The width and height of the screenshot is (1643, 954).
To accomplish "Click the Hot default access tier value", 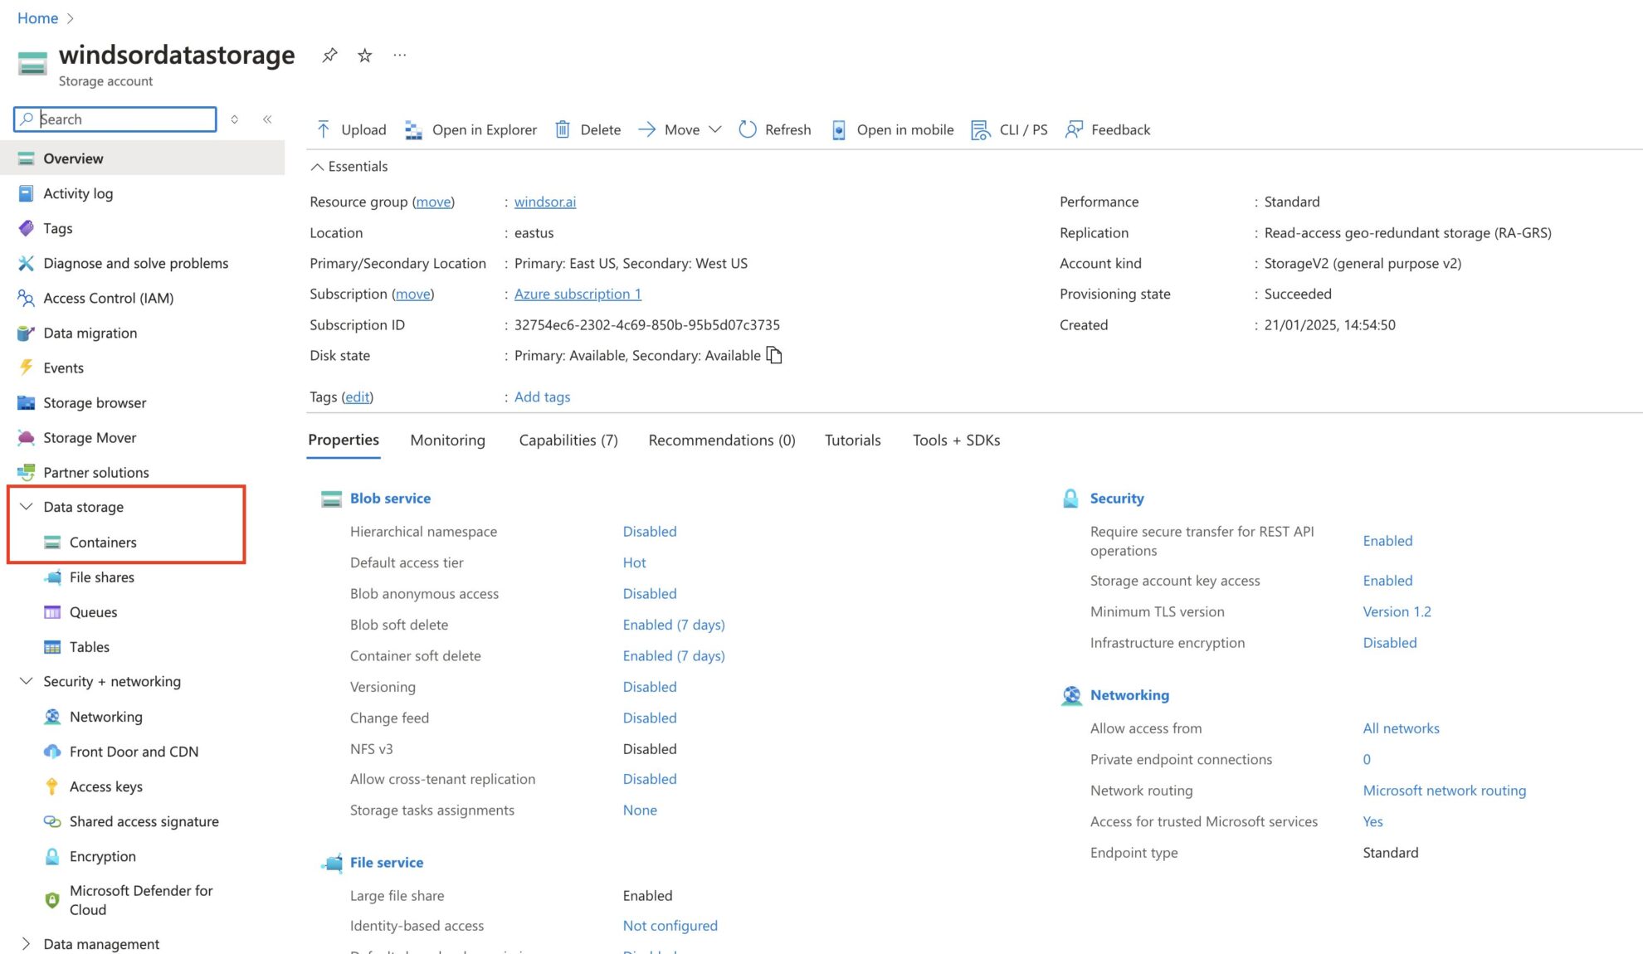I will (x=634, y=562).
